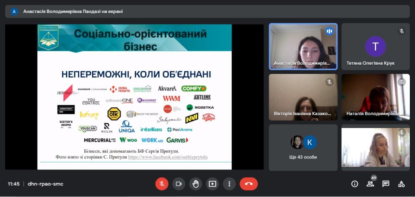
Task: Click the blue K avatar
Action: point(310,142)
